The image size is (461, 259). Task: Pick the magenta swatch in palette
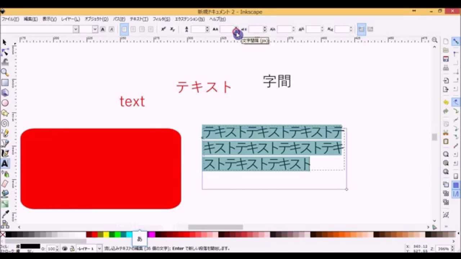152,235
